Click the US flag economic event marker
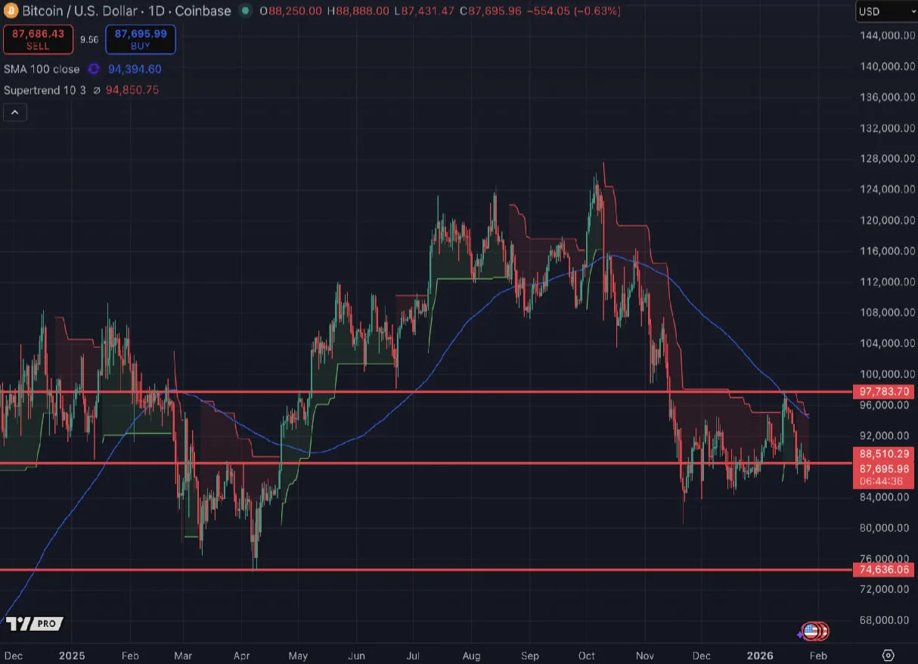The image size is (918, 664). (x=811, y=630)
